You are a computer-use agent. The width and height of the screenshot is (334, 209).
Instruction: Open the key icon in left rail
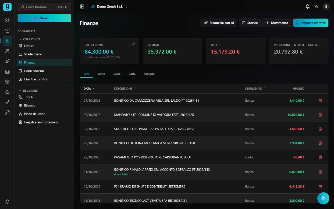[7, 112]
